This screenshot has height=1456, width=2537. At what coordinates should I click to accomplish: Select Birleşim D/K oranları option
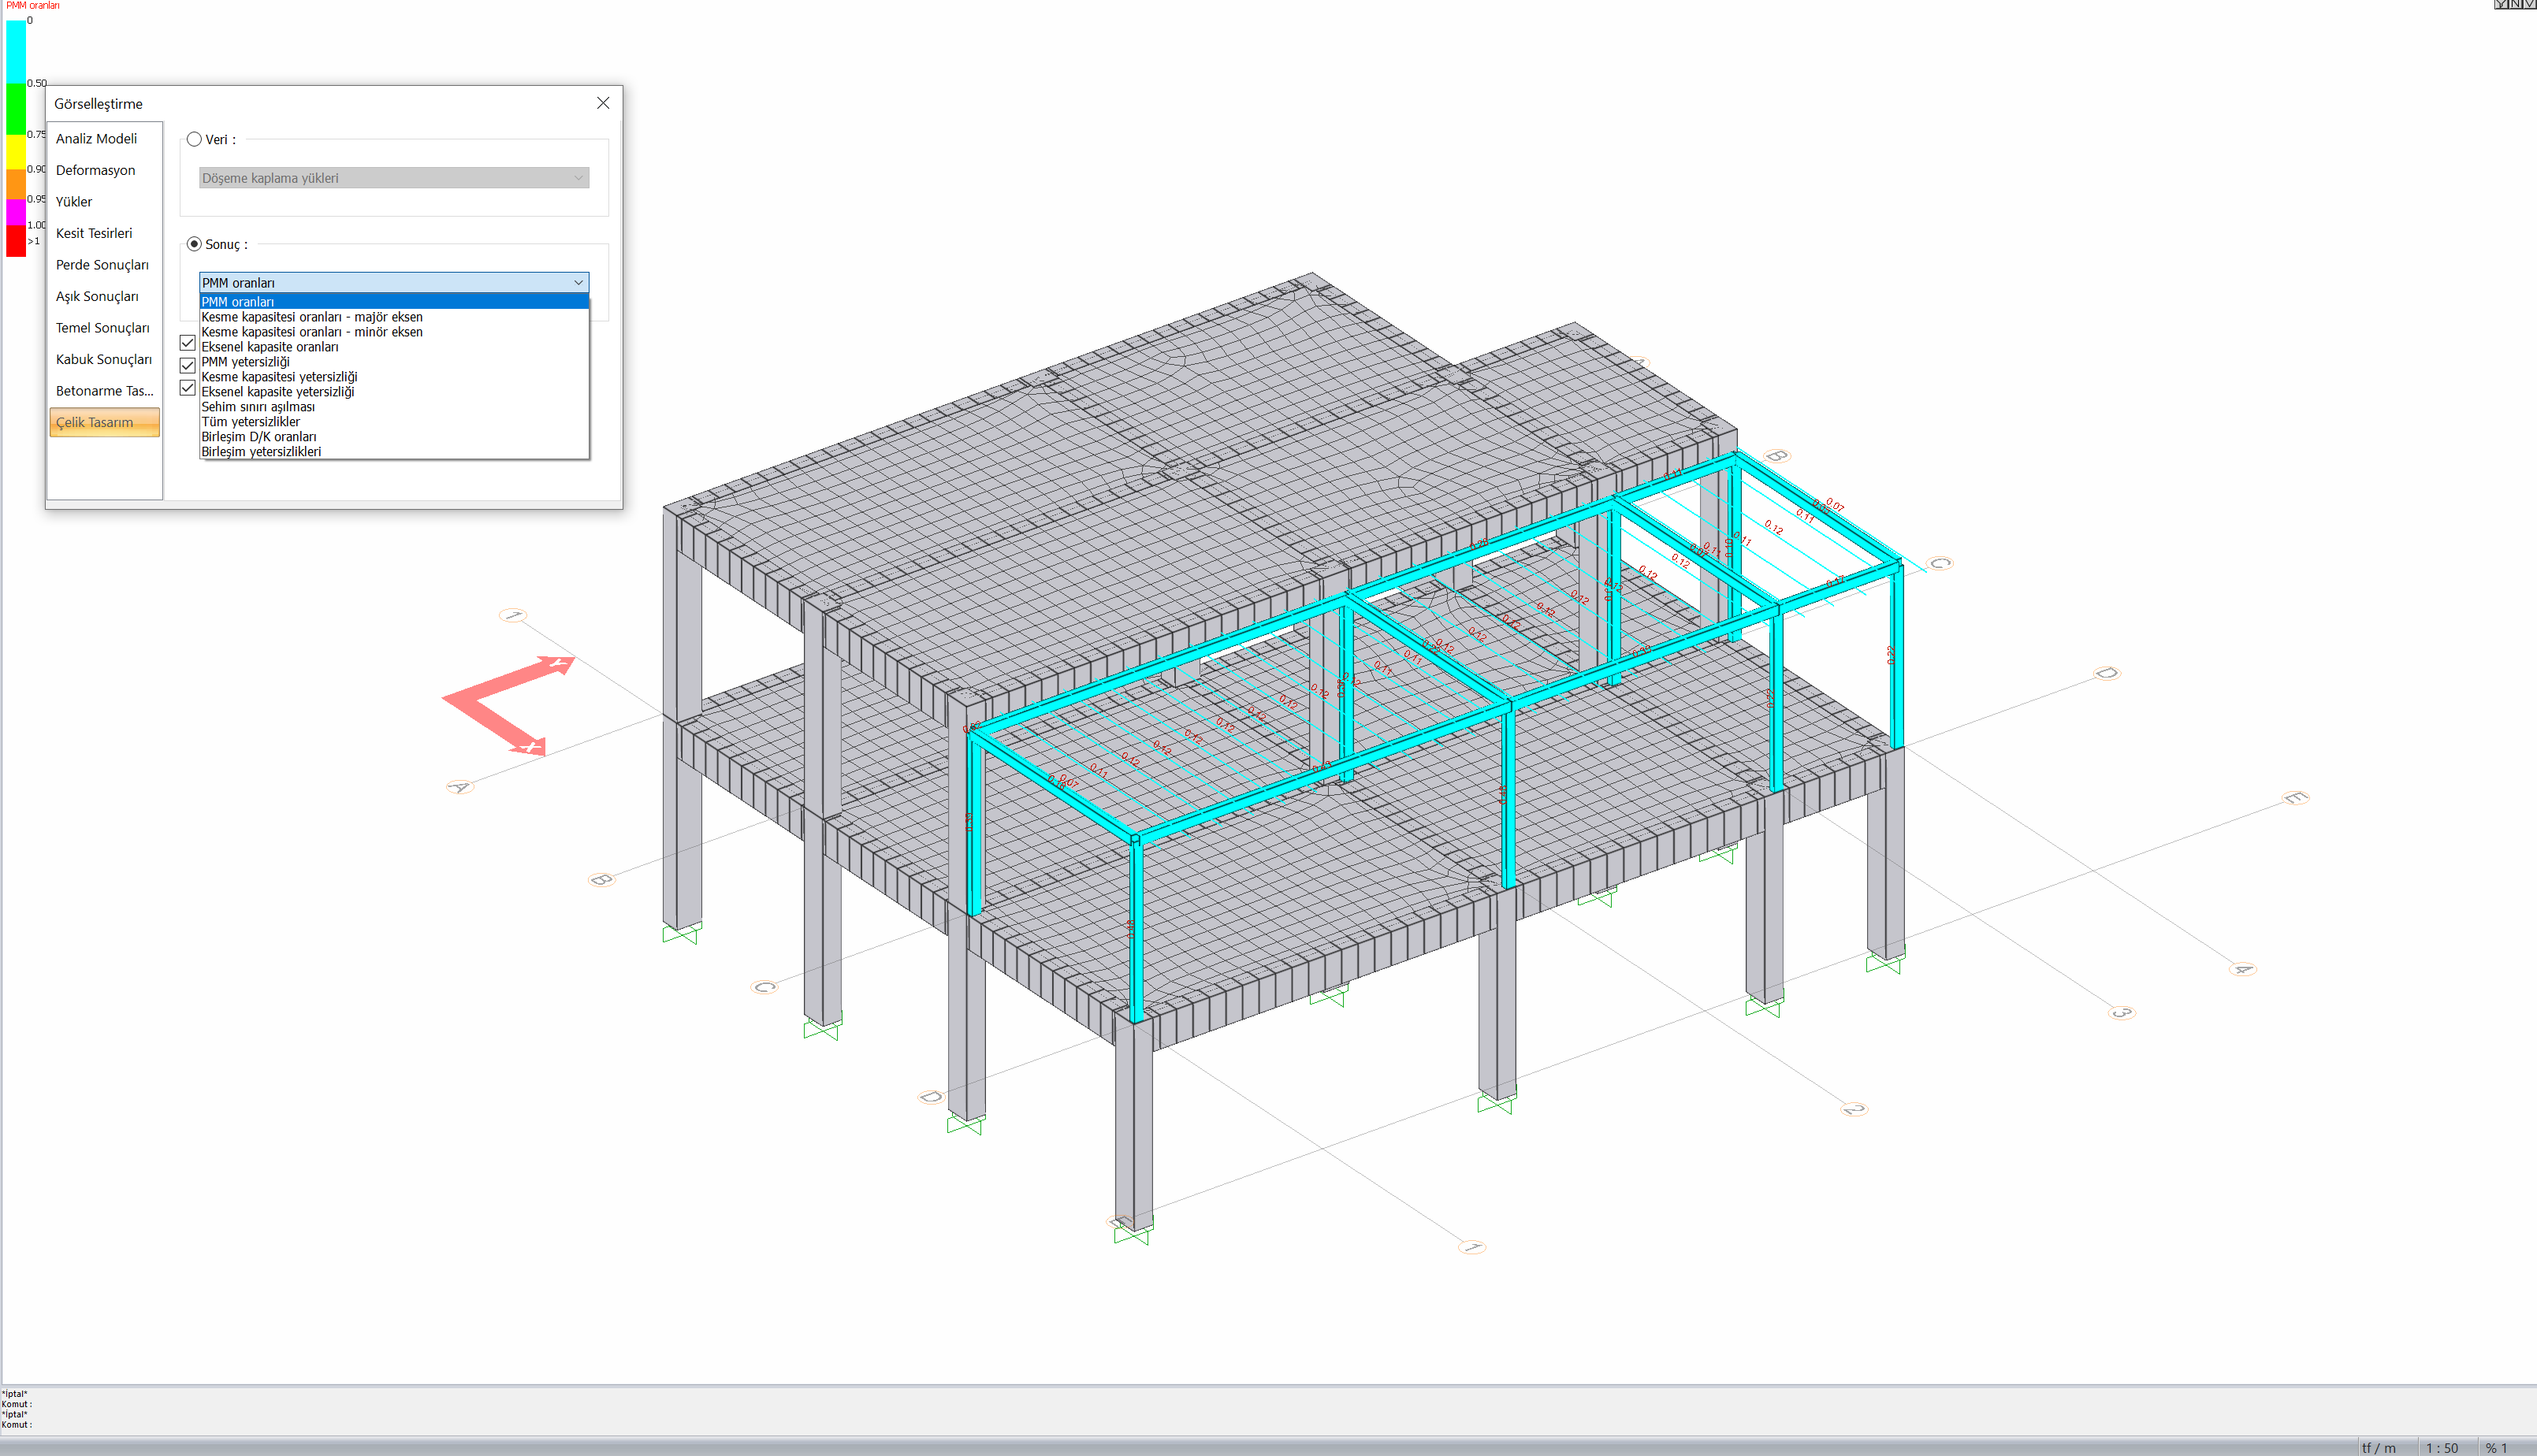258,437
